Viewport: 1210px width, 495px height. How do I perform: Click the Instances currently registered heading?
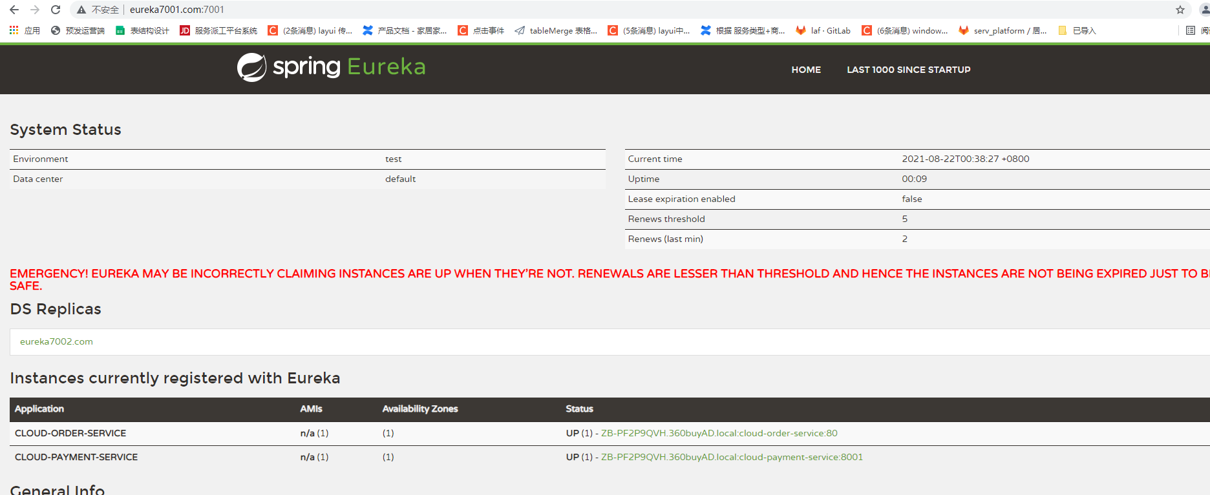(x=175, y=378)
